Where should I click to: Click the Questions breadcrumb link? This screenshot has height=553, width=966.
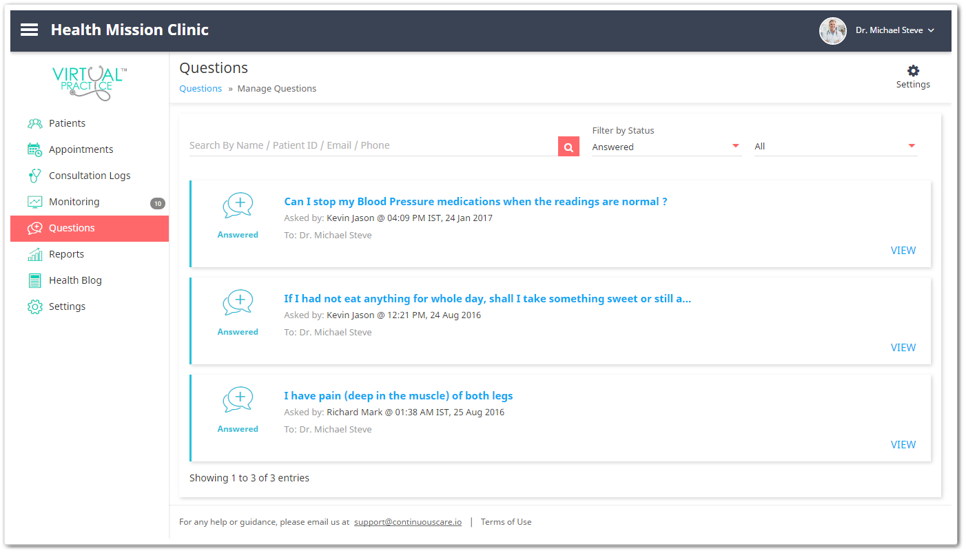[x=200, y=88]
